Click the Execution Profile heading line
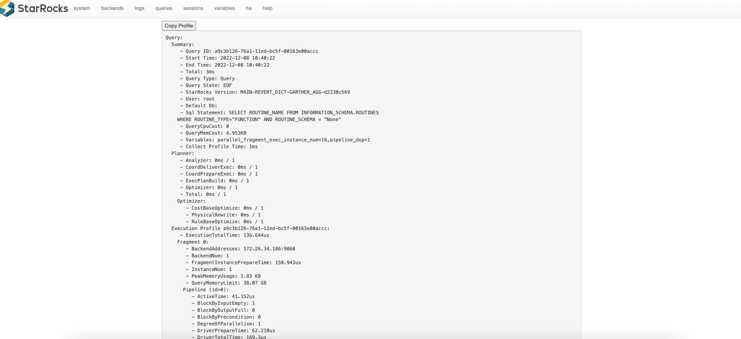 250,229
